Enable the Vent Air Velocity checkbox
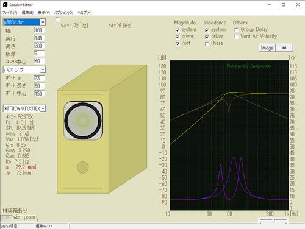Viewport: 305px width, 229px height. 236,37
